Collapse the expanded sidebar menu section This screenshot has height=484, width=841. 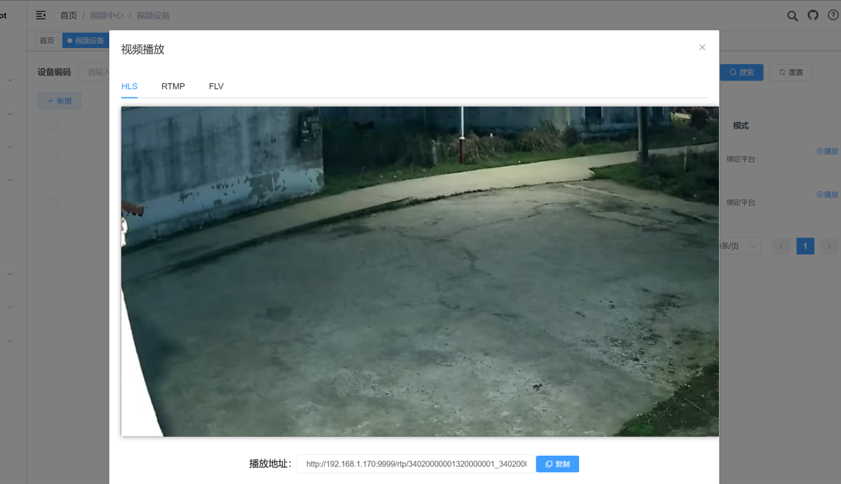[x=9, y=179]
